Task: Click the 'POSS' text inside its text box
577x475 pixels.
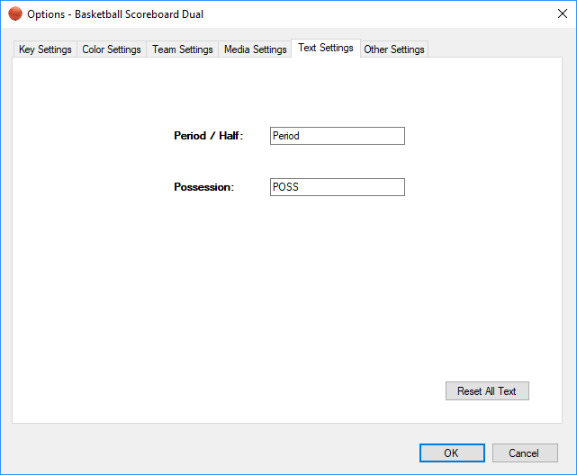Action: point(285,187)
